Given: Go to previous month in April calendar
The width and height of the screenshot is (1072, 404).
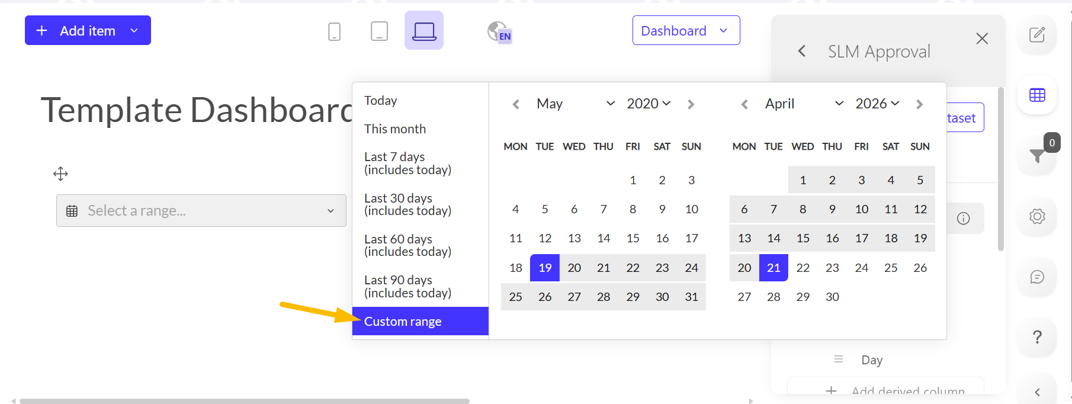Looking at the screenshot, I should click(744, 104).
